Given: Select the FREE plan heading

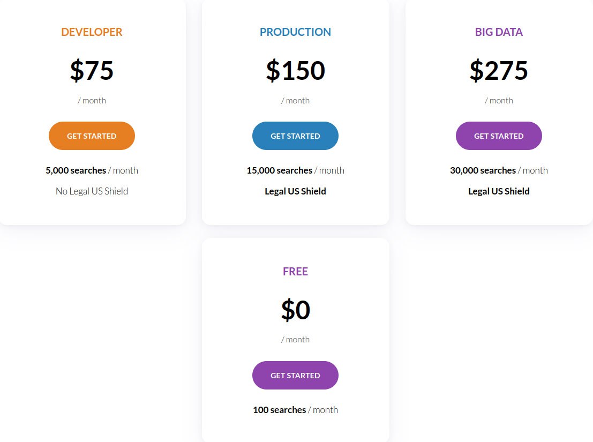Looking at the screenshot, I should [295, 272].
